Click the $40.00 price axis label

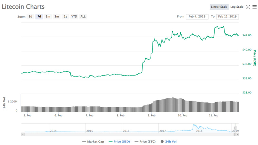tap(247, 50)
